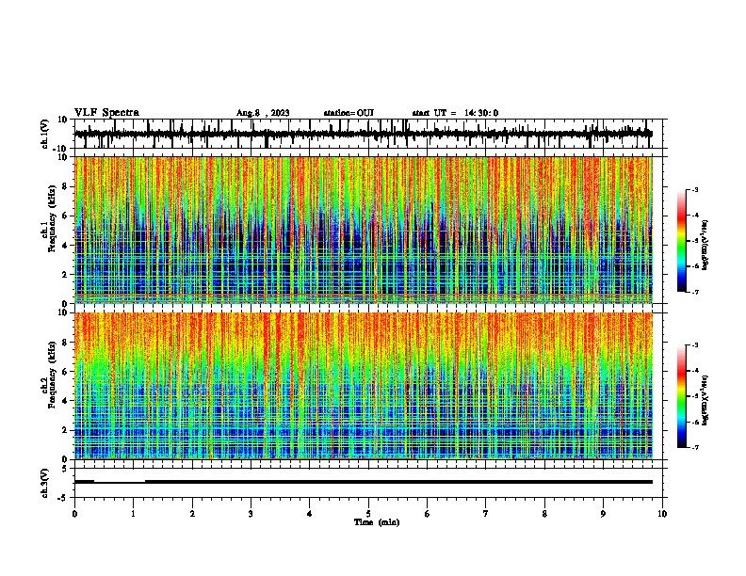Click the ch.1 color bar log(PSD) unit label
746x576 pixels.
tap(705, 245)
